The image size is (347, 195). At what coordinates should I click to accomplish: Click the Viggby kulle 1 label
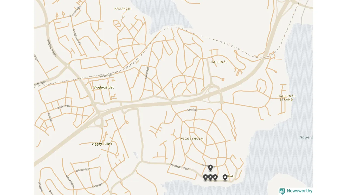[x=102, y=144]
